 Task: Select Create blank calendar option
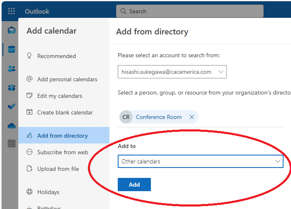[x=65, y=112]
